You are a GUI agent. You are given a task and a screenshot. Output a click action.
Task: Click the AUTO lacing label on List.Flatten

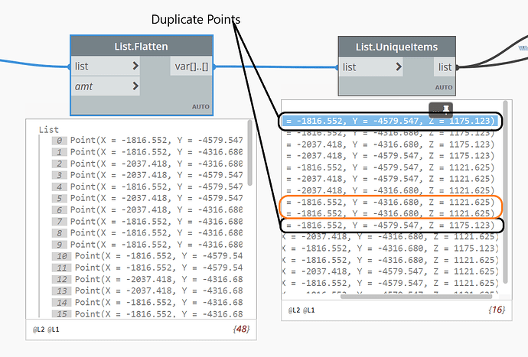point(200,107)
